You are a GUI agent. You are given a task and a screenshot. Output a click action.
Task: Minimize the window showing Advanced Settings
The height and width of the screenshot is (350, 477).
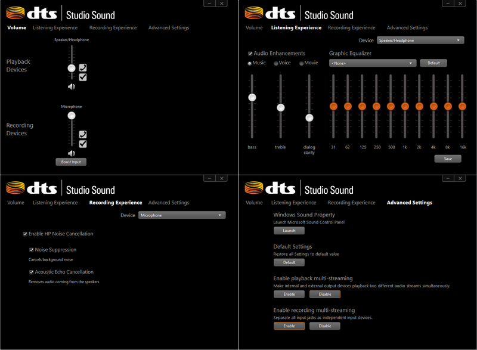tap(448, 178)
